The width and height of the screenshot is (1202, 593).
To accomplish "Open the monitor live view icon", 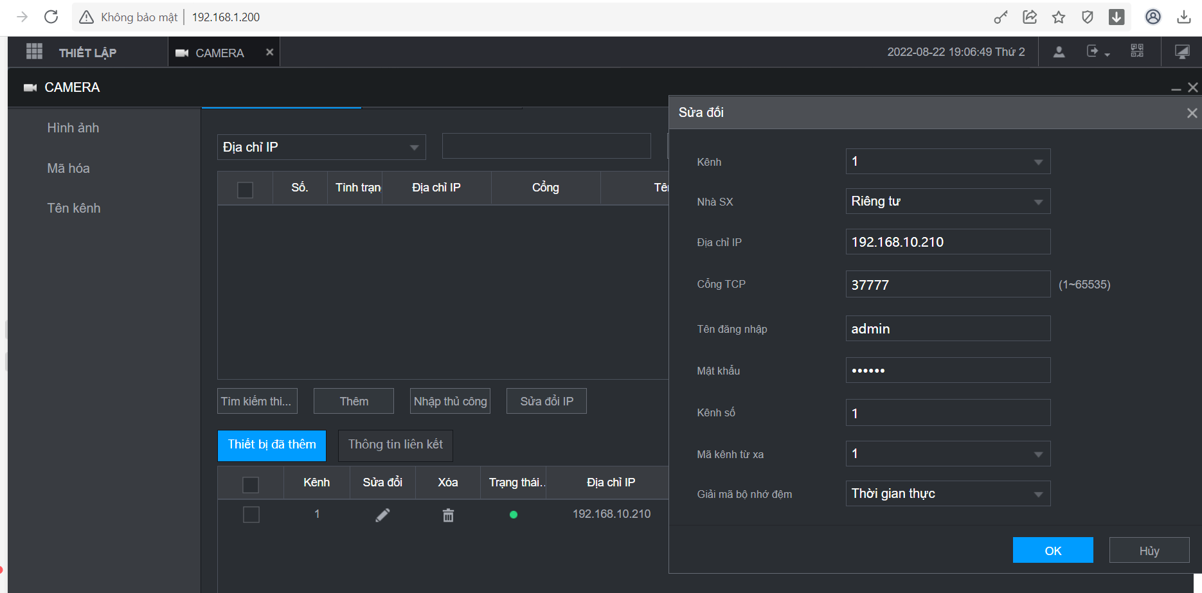I will [1181, 52].
